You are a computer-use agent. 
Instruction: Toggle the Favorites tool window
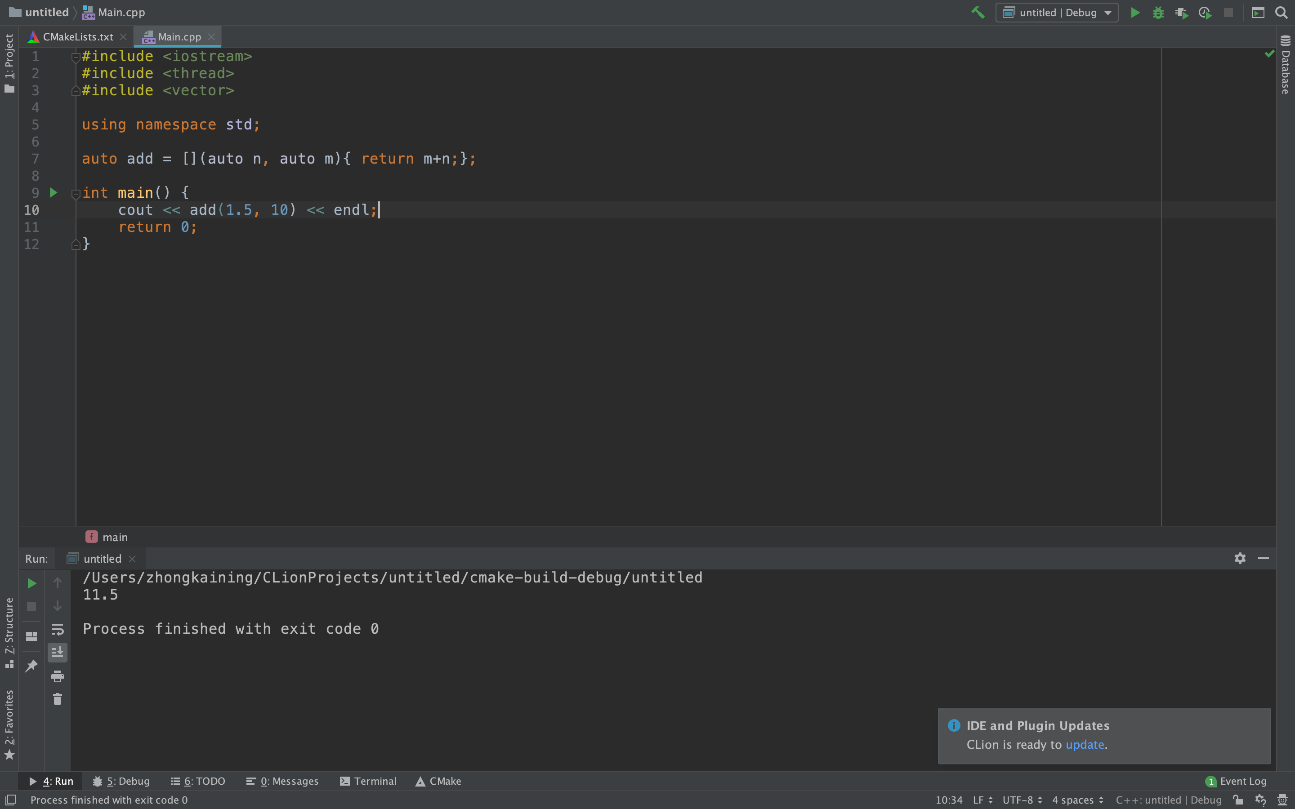(9, 725)
